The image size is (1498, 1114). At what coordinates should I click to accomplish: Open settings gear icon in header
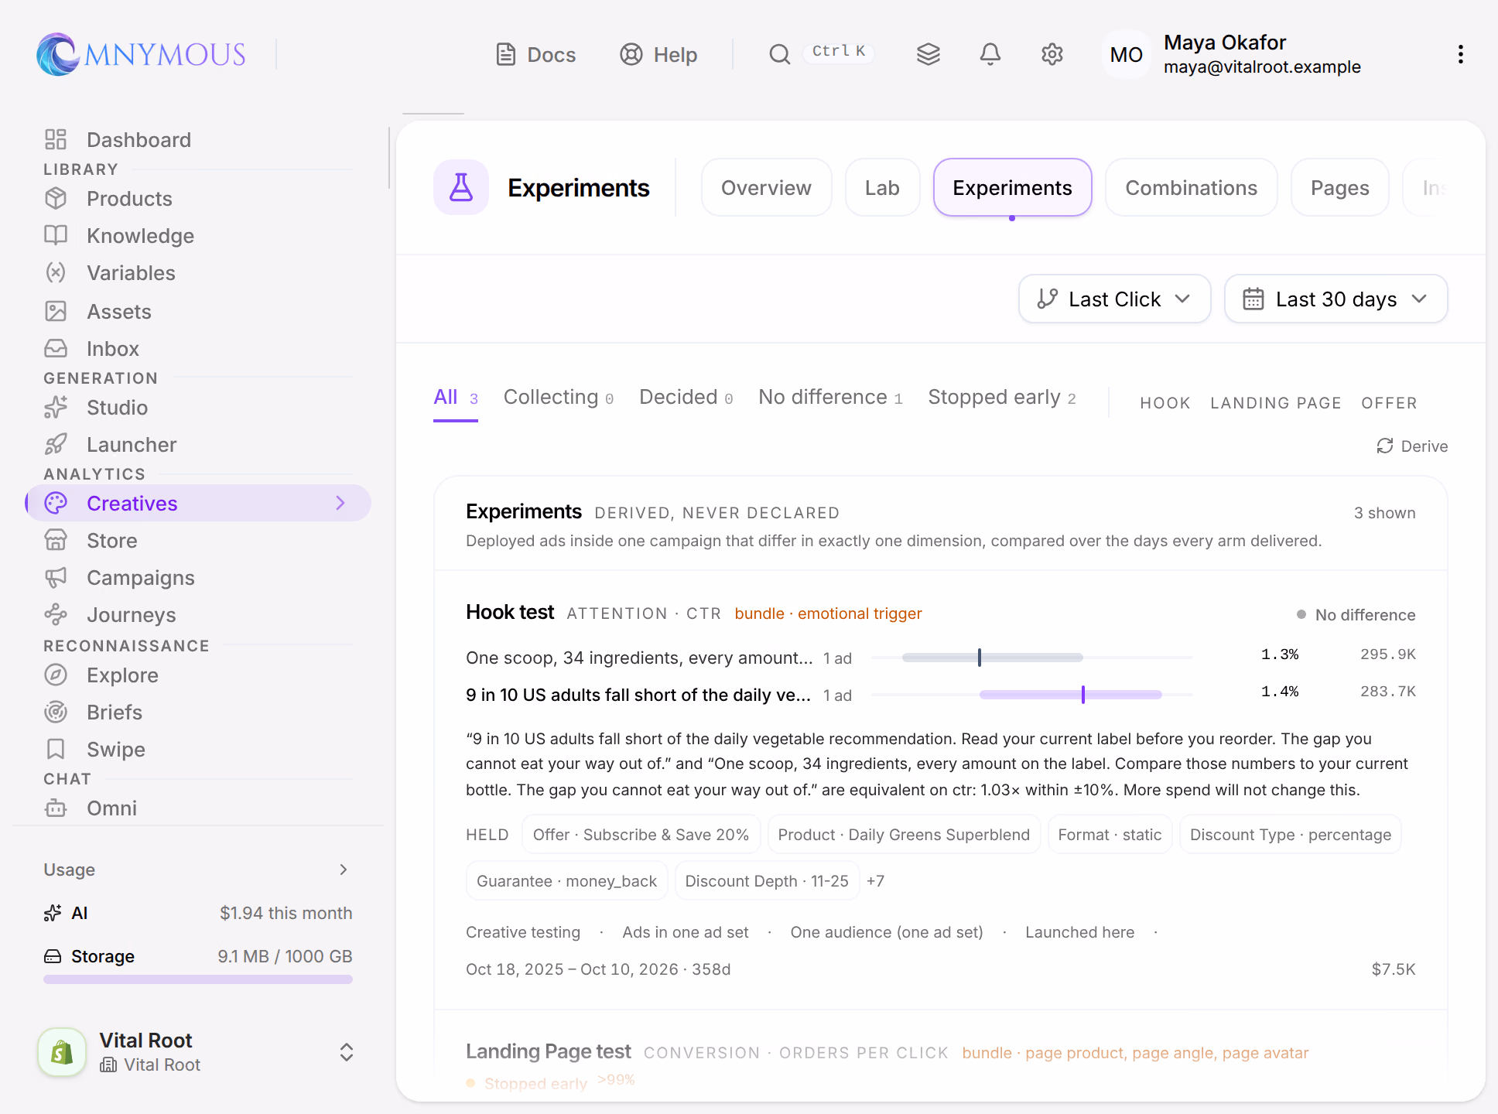point(1052,54)
